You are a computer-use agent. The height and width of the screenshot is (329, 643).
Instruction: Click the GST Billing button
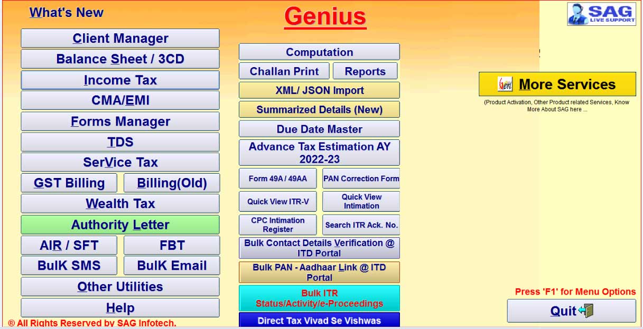point(69,183)
